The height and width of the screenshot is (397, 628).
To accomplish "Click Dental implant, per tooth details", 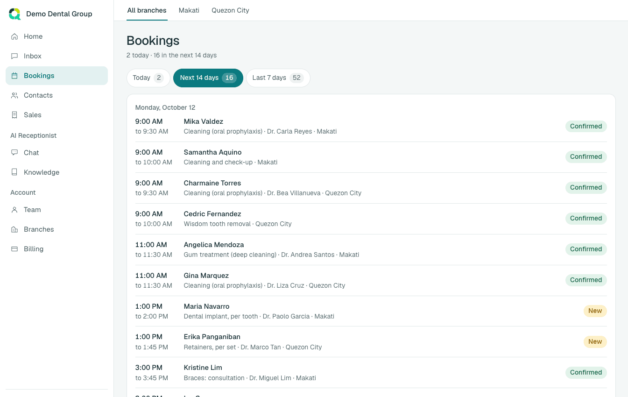I will click(x=259, y=317).
